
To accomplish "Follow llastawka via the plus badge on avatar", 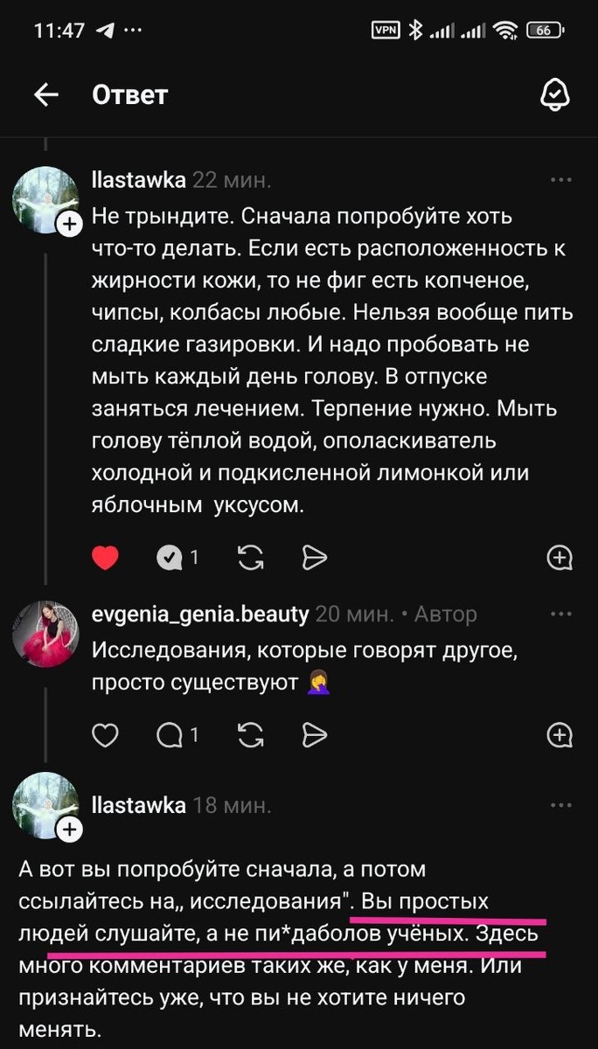I will 69,224.
